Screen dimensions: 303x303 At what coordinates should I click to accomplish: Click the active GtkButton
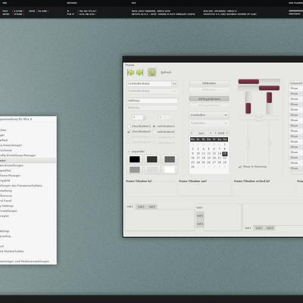click(209, 83)
